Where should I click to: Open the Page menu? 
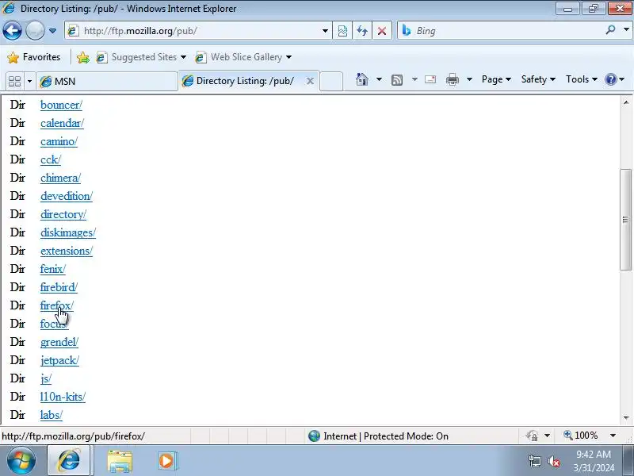(x=496, y=79)
